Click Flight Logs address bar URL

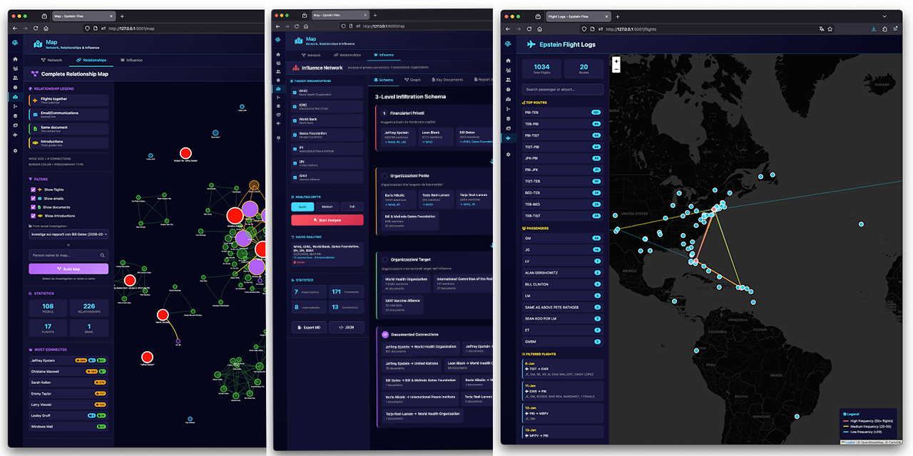[x=631, y=29]
